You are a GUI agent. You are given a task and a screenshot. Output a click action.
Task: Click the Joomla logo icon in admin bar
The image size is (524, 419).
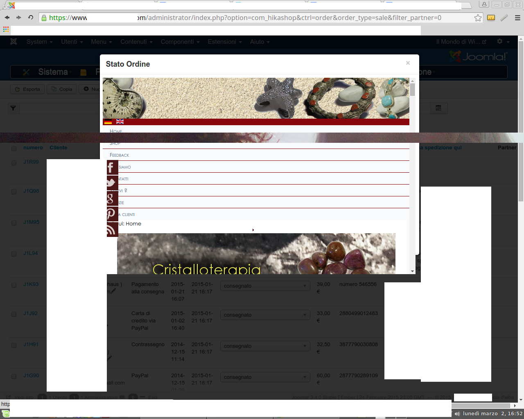coord(14,42)
